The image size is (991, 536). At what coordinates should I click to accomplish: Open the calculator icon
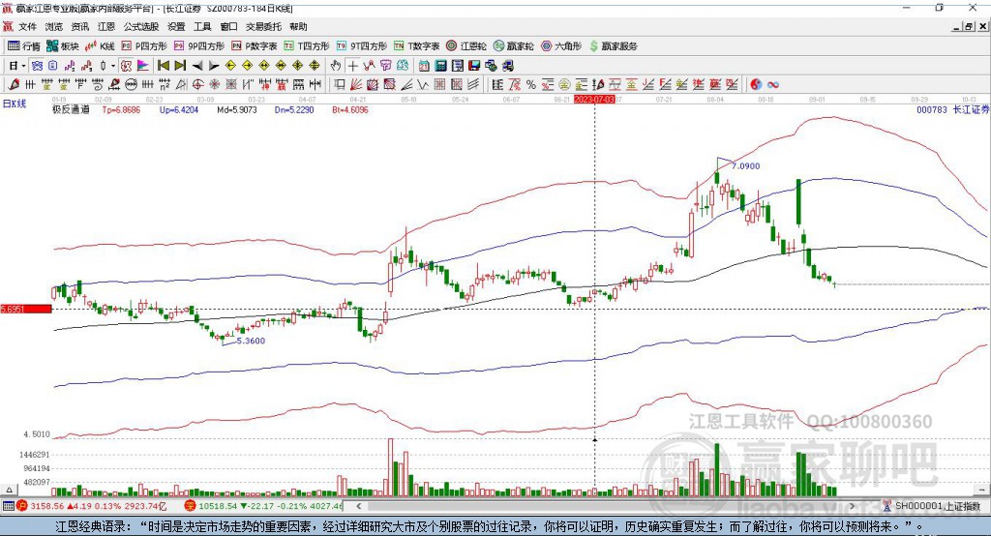[440, 66]
